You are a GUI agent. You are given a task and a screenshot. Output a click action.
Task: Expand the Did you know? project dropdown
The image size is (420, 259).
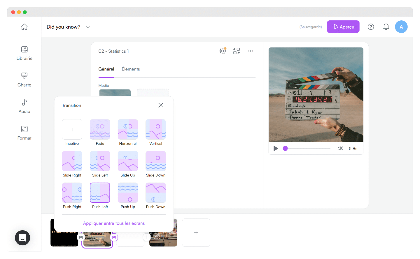[88, 27]
